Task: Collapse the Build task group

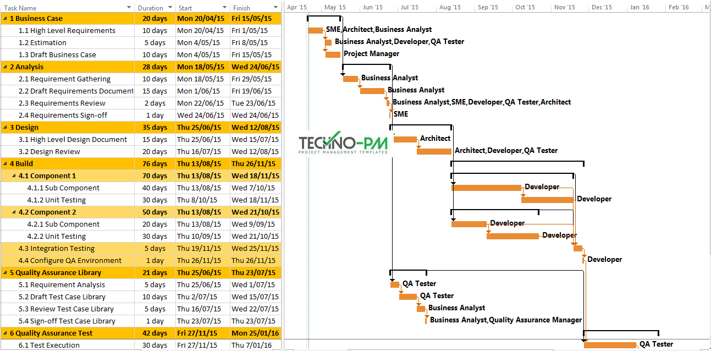Action: click(x=4, y=163)
